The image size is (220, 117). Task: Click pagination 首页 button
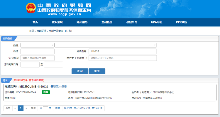click(x=8, y=108)
